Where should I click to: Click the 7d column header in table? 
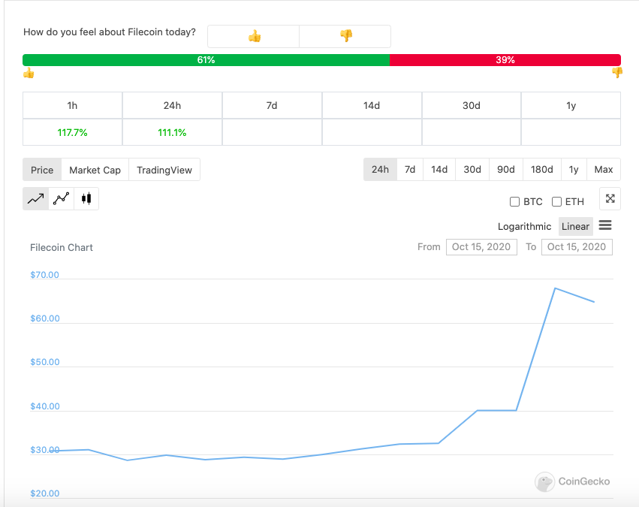tap(272, 106)
